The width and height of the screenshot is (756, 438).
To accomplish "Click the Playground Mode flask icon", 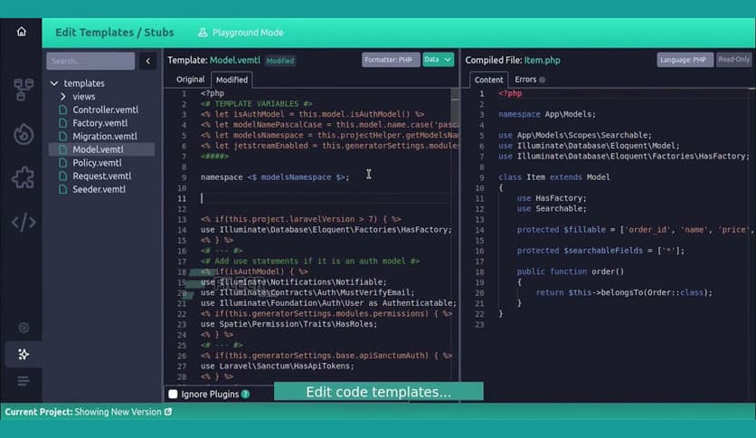I will tap(203, 33).
